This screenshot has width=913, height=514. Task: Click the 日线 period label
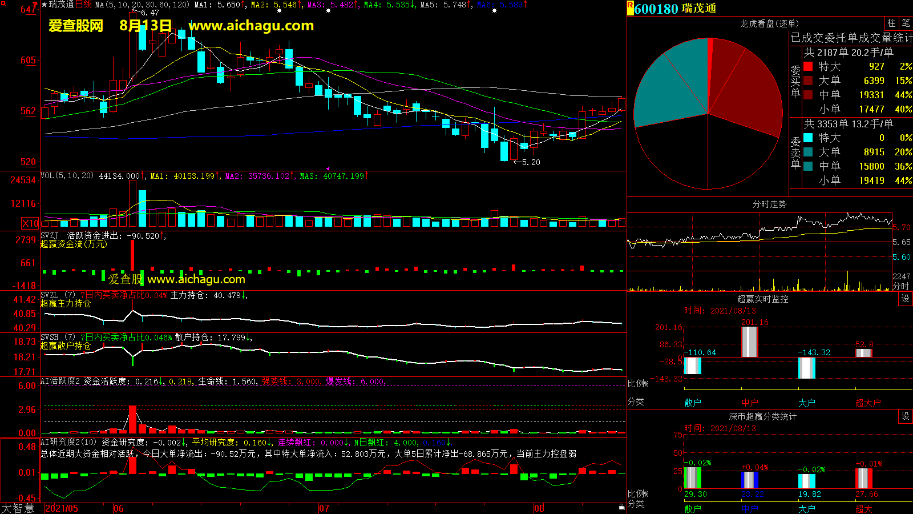click(83, 5)
